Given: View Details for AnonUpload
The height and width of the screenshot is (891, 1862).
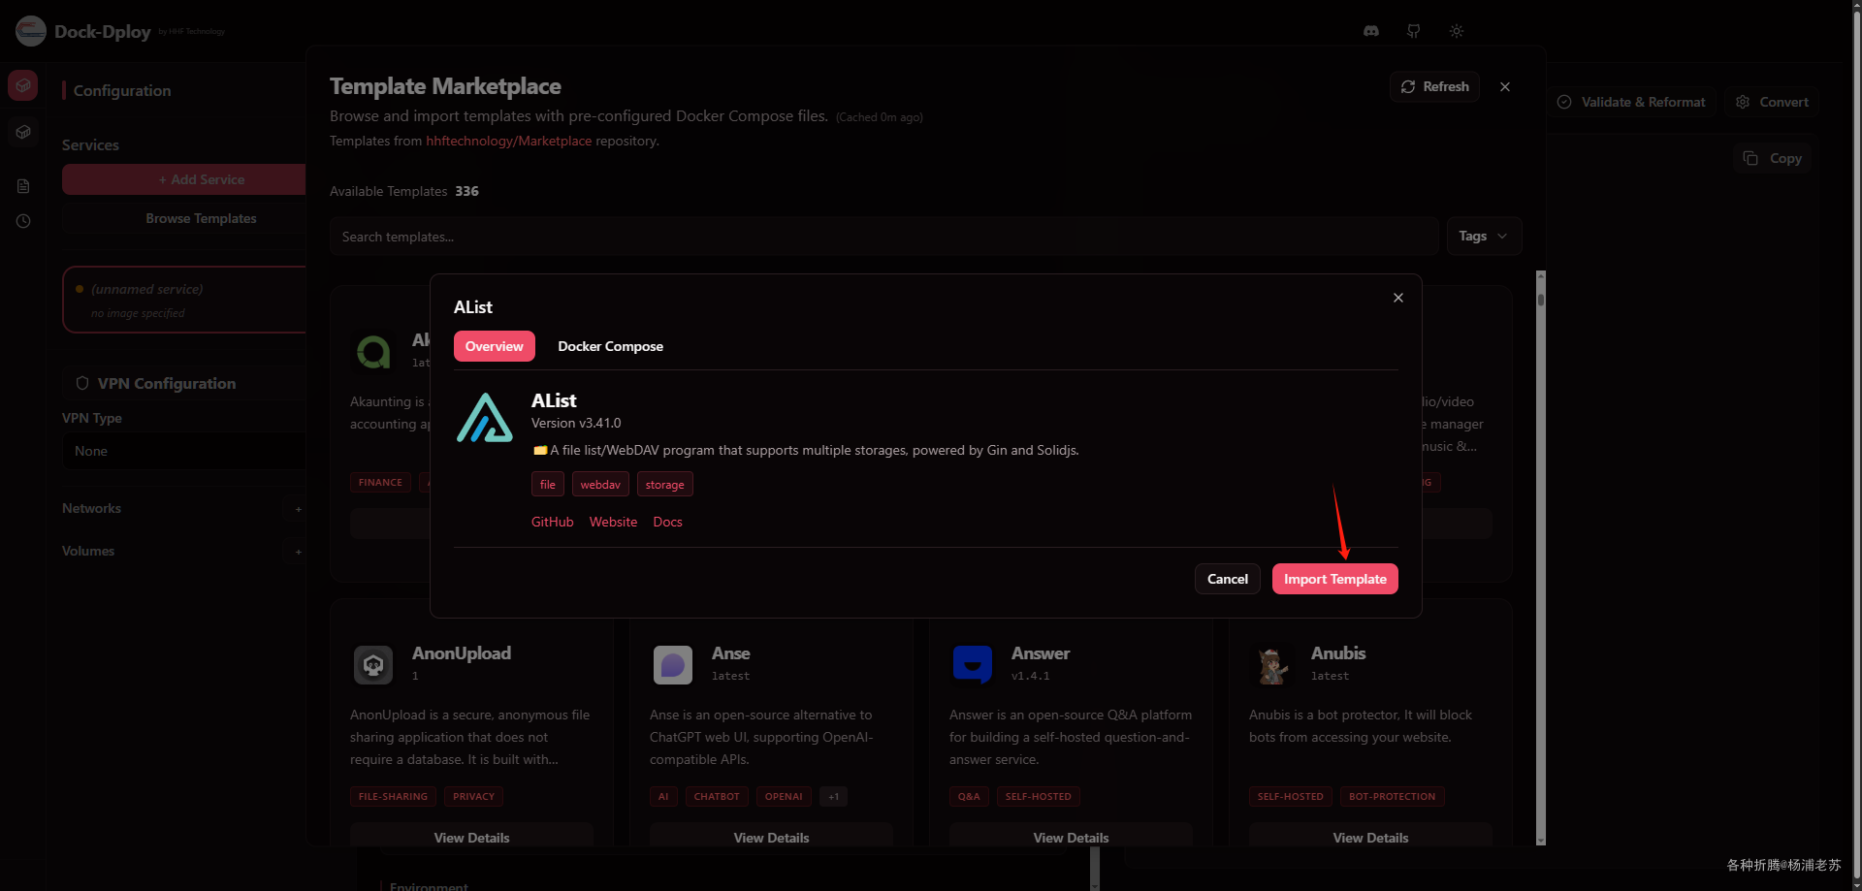Looking at the screenshot, I should pos(472,836).
